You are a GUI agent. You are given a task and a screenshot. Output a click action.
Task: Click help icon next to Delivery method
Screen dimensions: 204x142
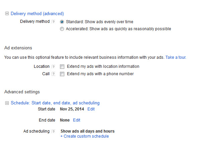pyautogui.click(x=53, y=21)
